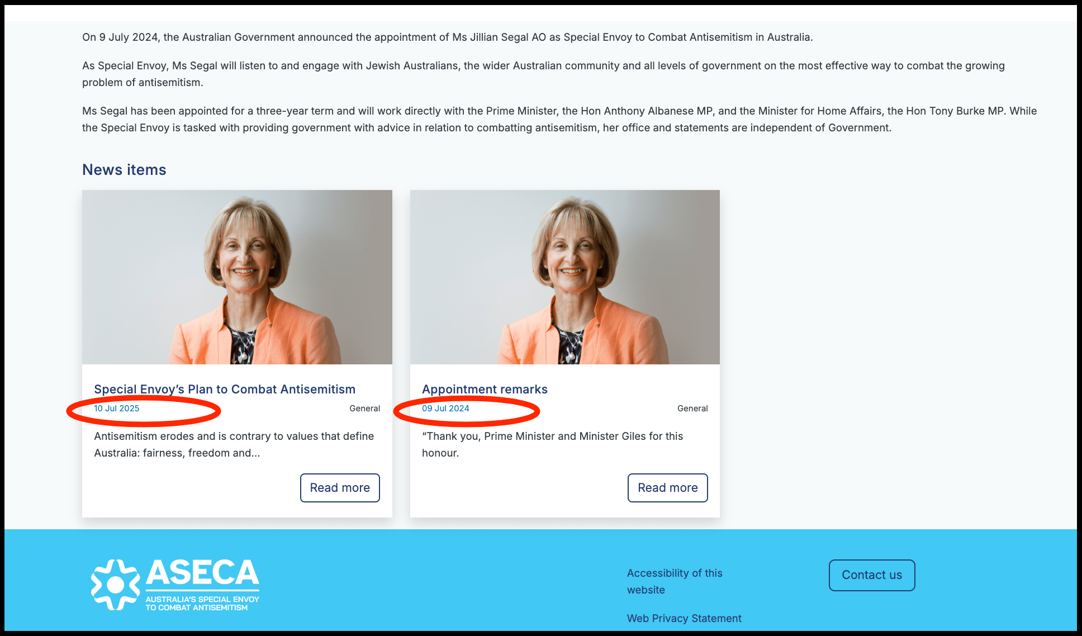Open the Appointment remarks article title
This screenshot has height=636, width=1082.
click(x=485, y=389)
